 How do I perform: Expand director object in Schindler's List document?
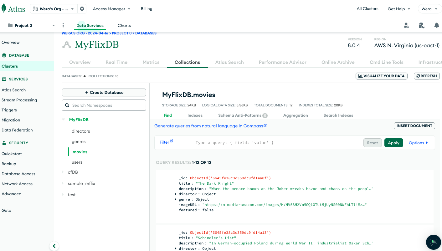point(176,248)
